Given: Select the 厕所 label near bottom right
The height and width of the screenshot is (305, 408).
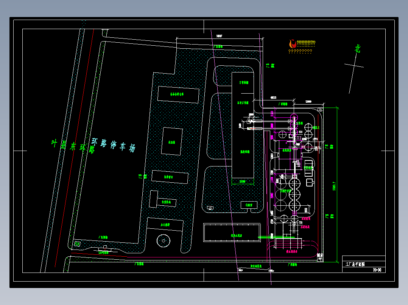Looking at the screenshot, I should click(320, 256).
